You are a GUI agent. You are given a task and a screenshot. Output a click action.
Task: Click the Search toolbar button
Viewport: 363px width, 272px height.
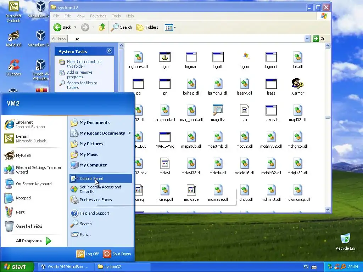[x=121, y=27]
